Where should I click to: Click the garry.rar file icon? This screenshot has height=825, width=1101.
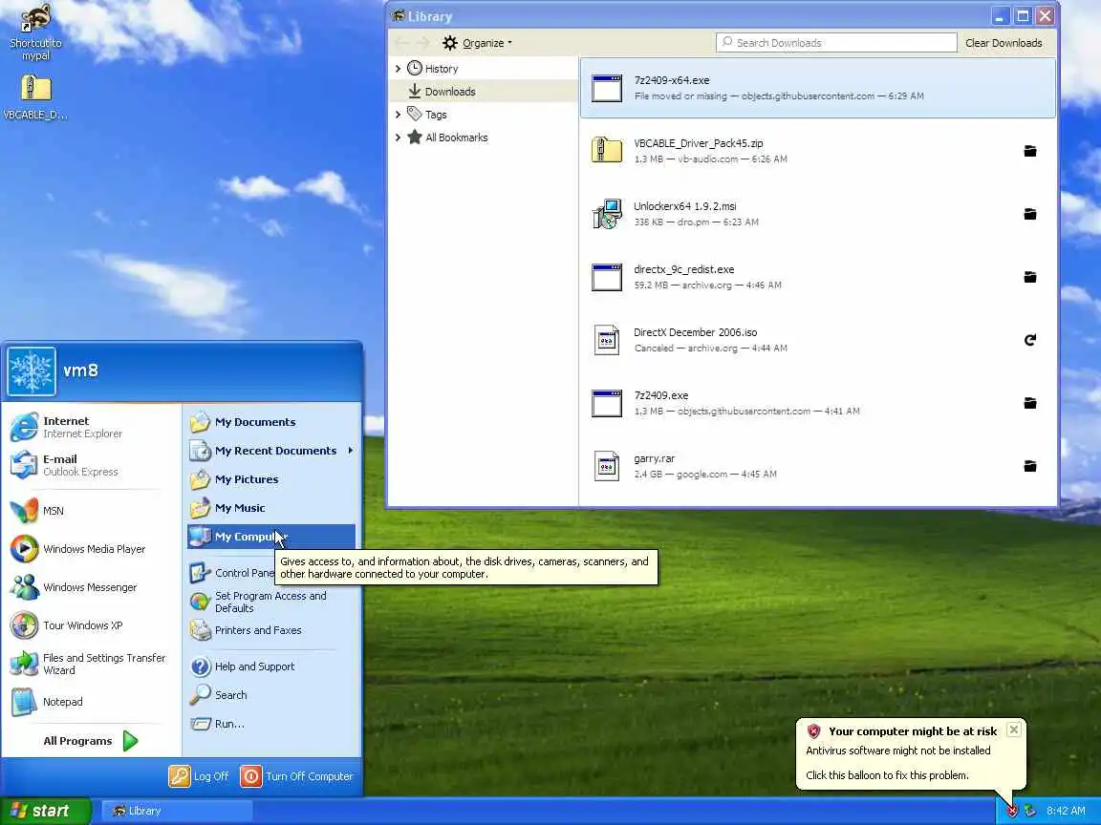[x=607, y=467]
